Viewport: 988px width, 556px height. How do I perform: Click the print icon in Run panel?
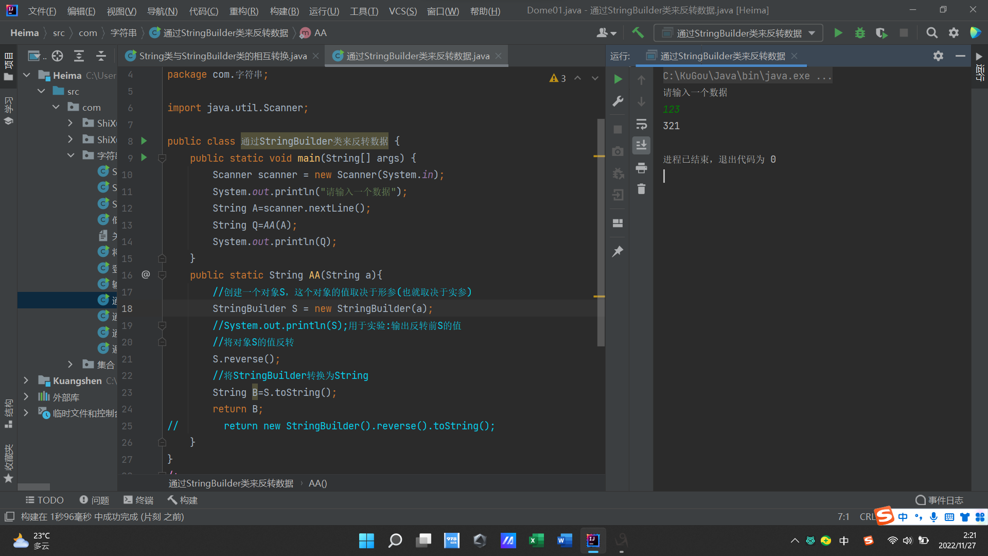pyautogui.click(x=641, y=168)
